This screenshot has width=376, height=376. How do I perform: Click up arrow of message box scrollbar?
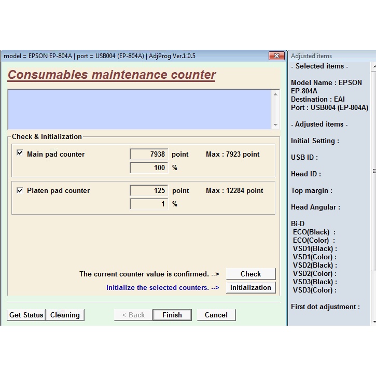pos(275,94)
